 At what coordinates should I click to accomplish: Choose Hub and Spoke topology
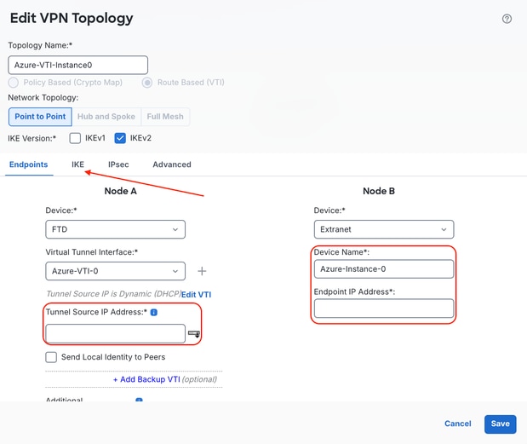(106, 117)
